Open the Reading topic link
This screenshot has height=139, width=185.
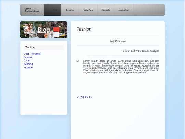pyautogui.click(x=28, y=64)
